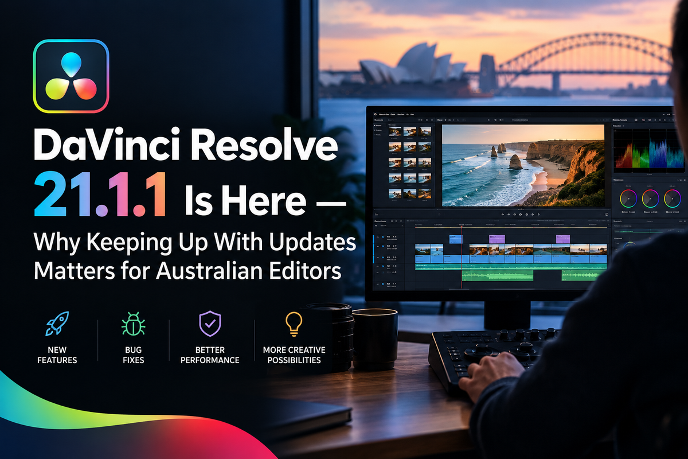Click the "MORE CREATIVE POSSIBILITIES" label
The height and width of the screenshot is (459, 688).
click(294, 355)
